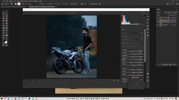The height and width of the screenshot is (100, 179).
Task: Open Camera Raw zoom level dropdown
Action: click(x=37, y=81)
